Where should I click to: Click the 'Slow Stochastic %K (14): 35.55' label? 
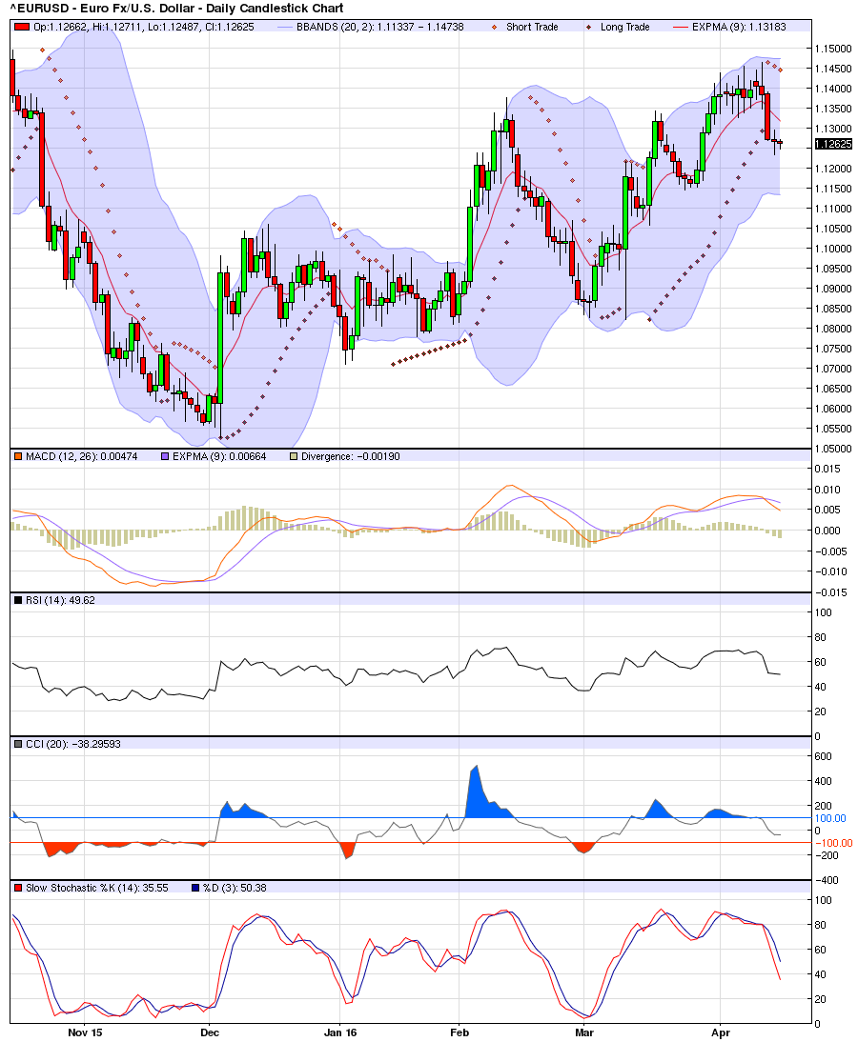[97, 888]
